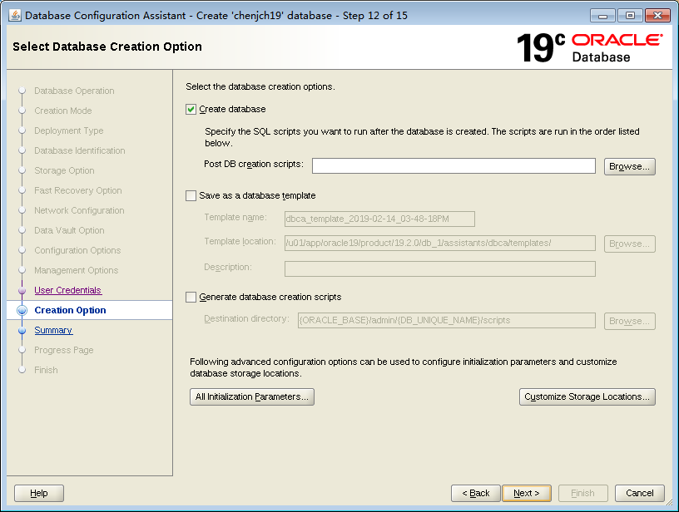
Task: Enable Save as a database template
Action: tap(191, 194)
